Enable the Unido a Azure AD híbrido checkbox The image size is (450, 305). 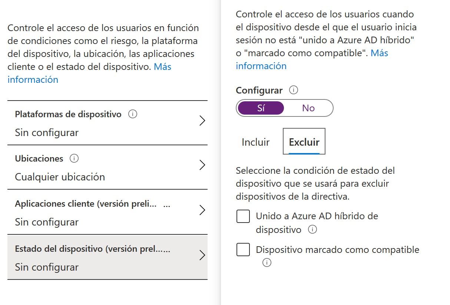[243, 216]
